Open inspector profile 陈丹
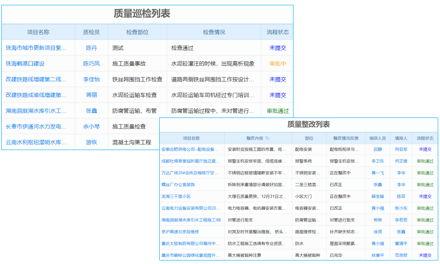Screen dimensions: 440x264 tap(91, 48)
